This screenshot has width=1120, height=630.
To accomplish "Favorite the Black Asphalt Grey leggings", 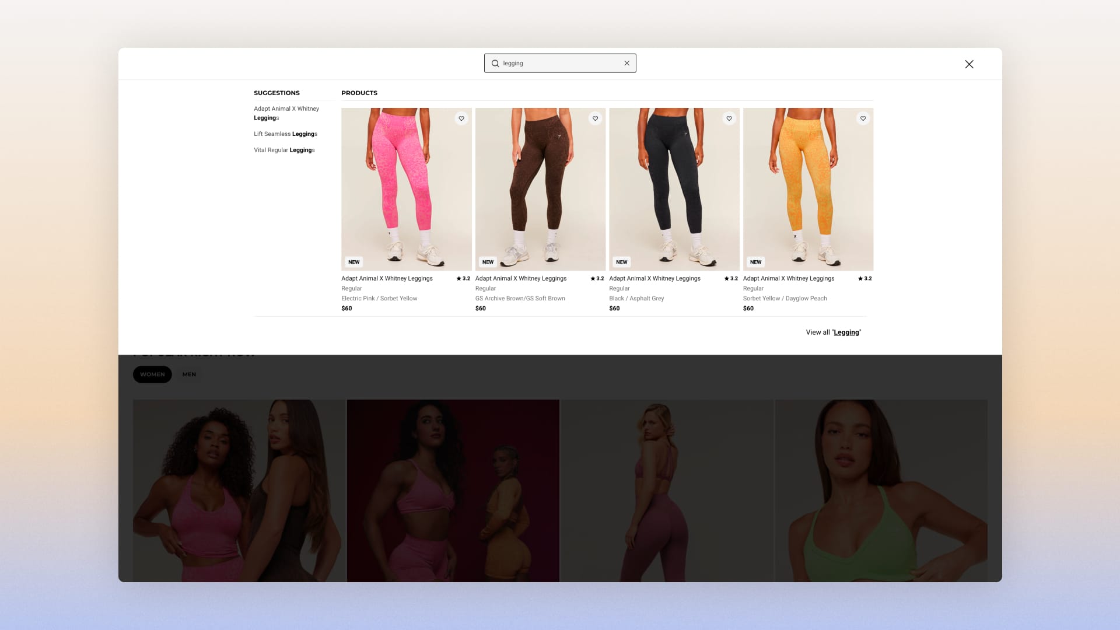I will coord(729,118).
